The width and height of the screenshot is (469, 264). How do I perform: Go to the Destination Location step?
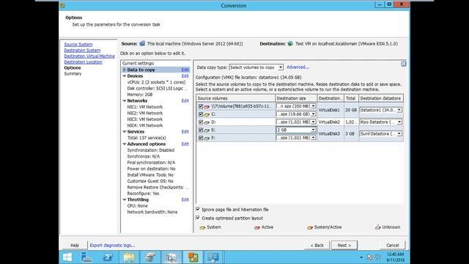83,62
